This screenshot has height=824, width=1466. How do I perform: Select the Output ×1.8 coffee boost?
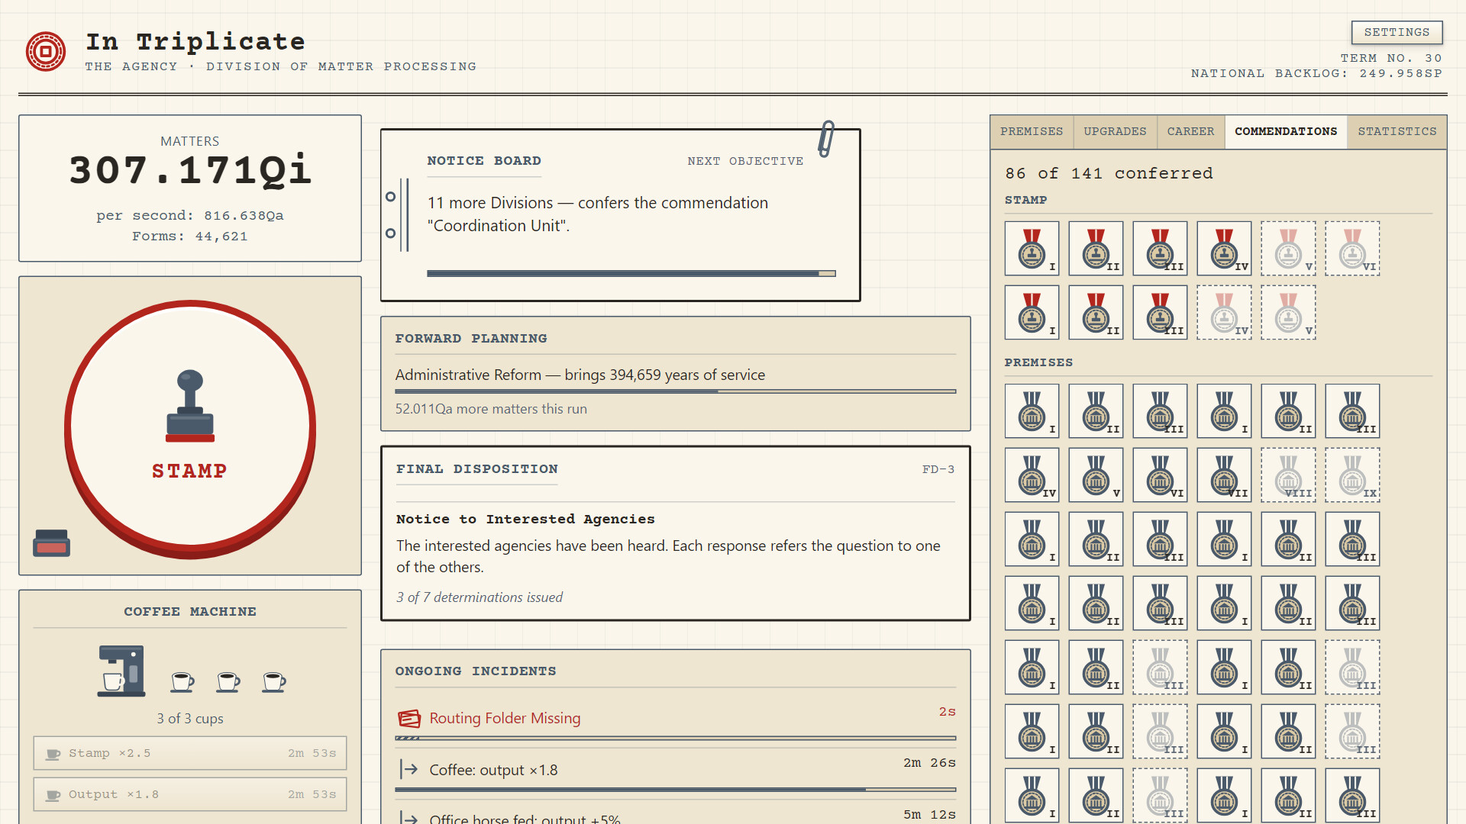[190, 794]
